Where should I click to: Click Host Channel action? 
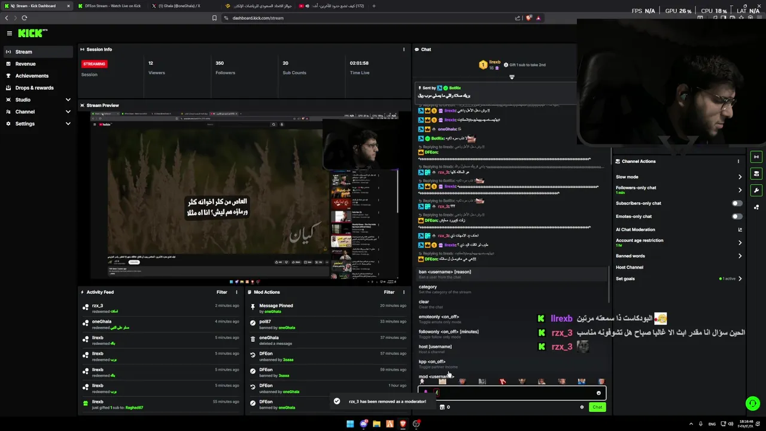630,268
